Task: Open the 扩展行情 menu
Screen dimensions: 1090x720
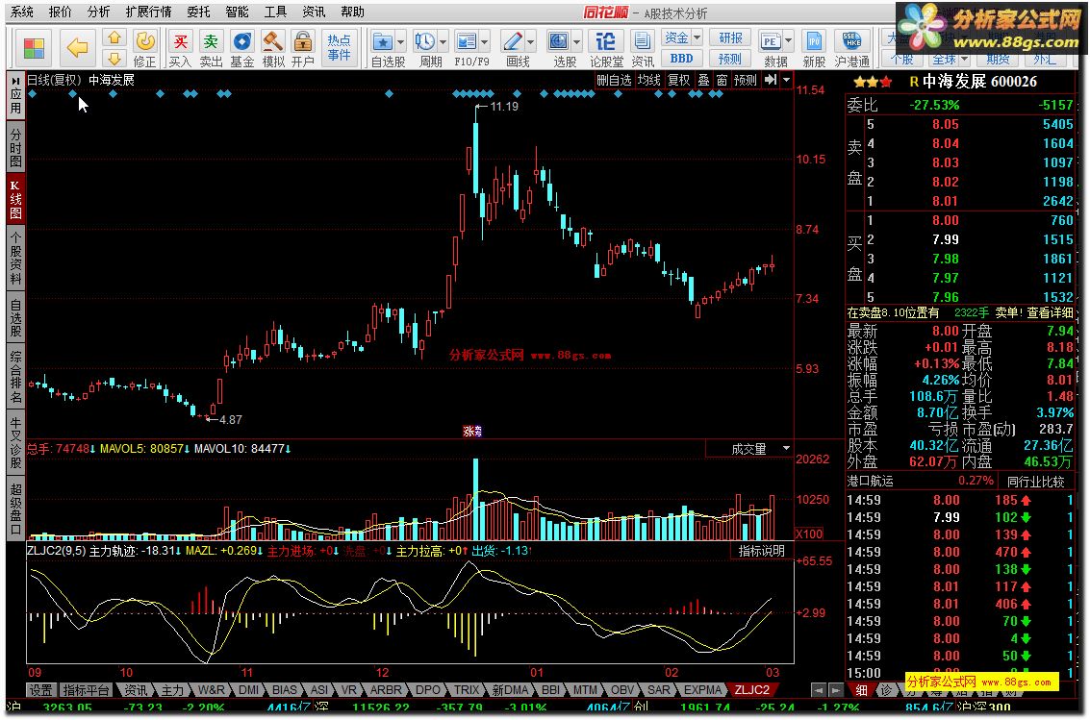Action: point(148,12)
